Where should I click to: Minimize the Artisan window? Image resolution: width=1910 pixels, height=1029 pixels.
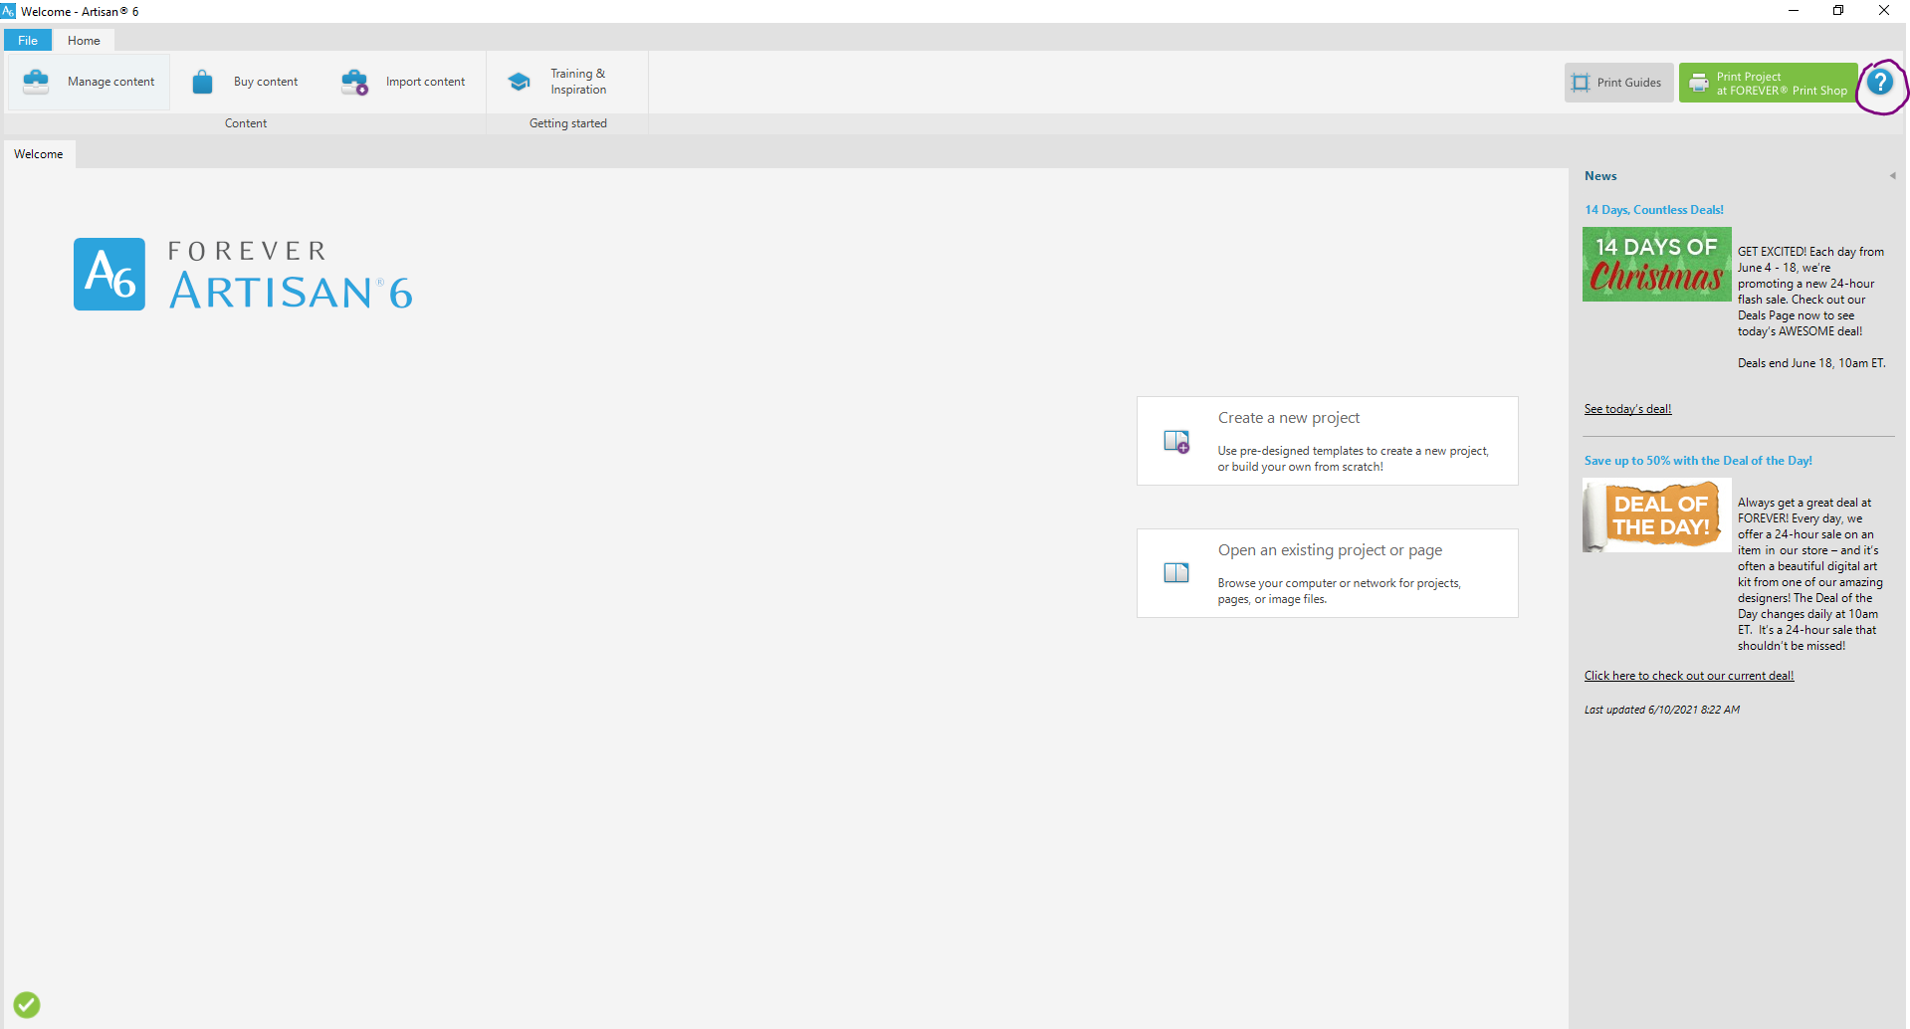pyautogui.click(x=1794, y=11)
